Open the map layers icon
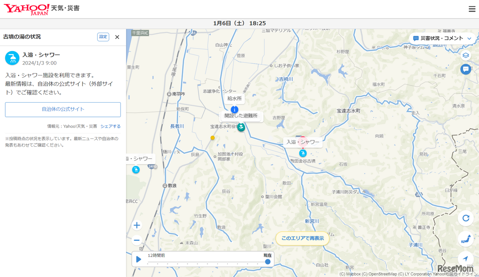Screen dimensions: 479x277 (x=466, y=56)
